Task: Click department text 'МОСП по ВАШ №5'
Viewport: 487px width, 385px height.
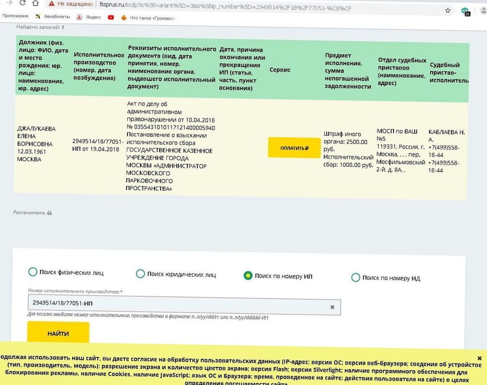Action: (397, 135)
